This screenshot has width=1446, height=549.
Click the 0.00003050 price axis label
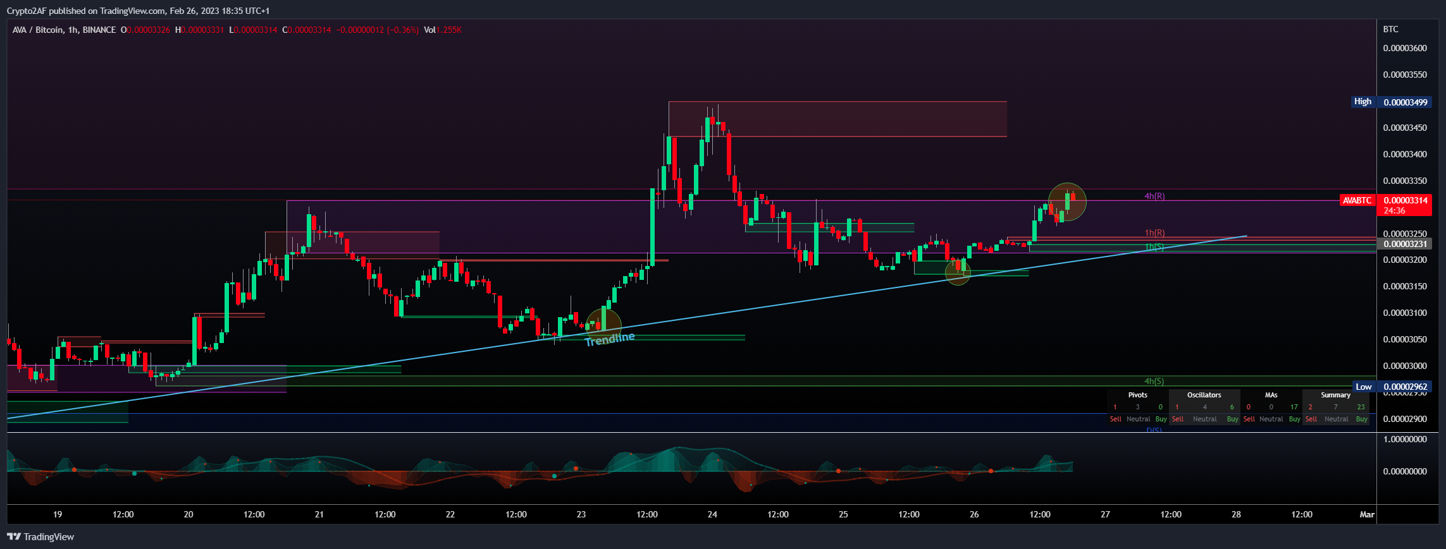coord(1405,339)
